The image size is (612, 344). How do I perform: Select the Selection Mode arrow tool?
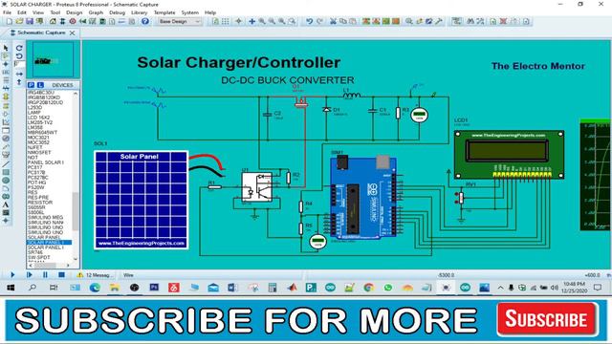pyautogui.click(x=6, y=48)
